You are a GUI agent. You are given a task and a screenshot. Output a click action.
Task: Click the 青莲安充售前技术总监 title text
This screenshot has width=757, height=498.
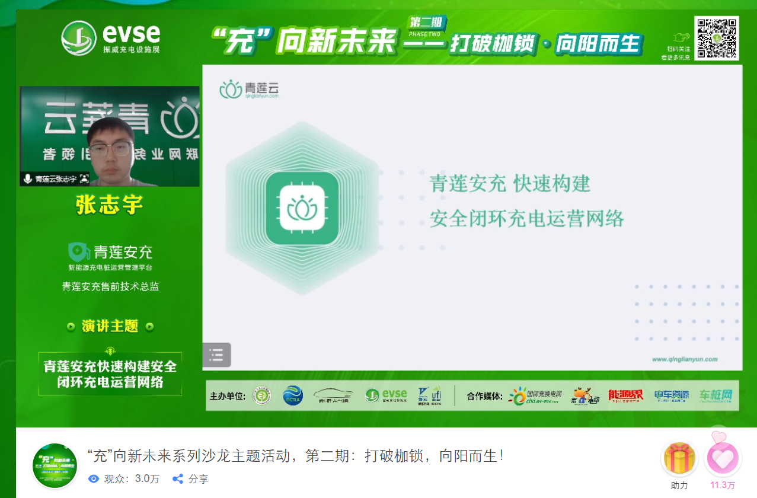[x=110, y=286]
